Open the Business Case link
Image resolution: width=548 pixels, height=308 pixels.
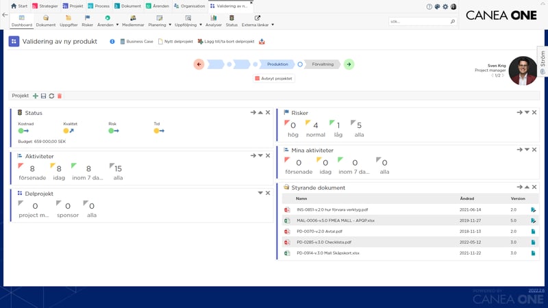coord(136,42)
